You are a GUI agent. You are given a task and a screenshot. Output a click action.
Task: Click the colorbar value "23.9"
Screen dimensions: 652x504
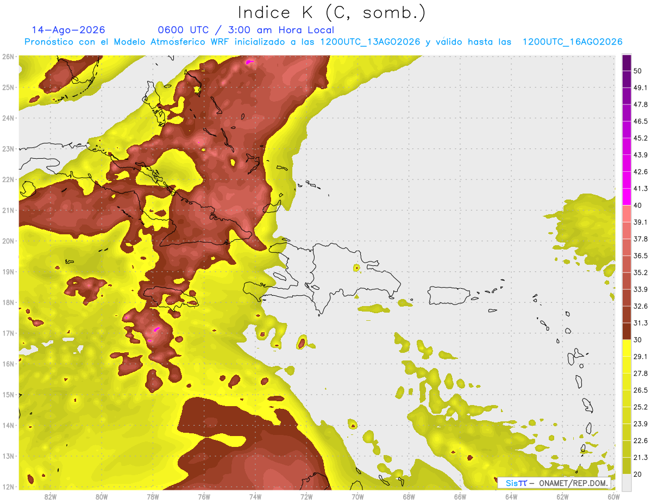point(641,424)
